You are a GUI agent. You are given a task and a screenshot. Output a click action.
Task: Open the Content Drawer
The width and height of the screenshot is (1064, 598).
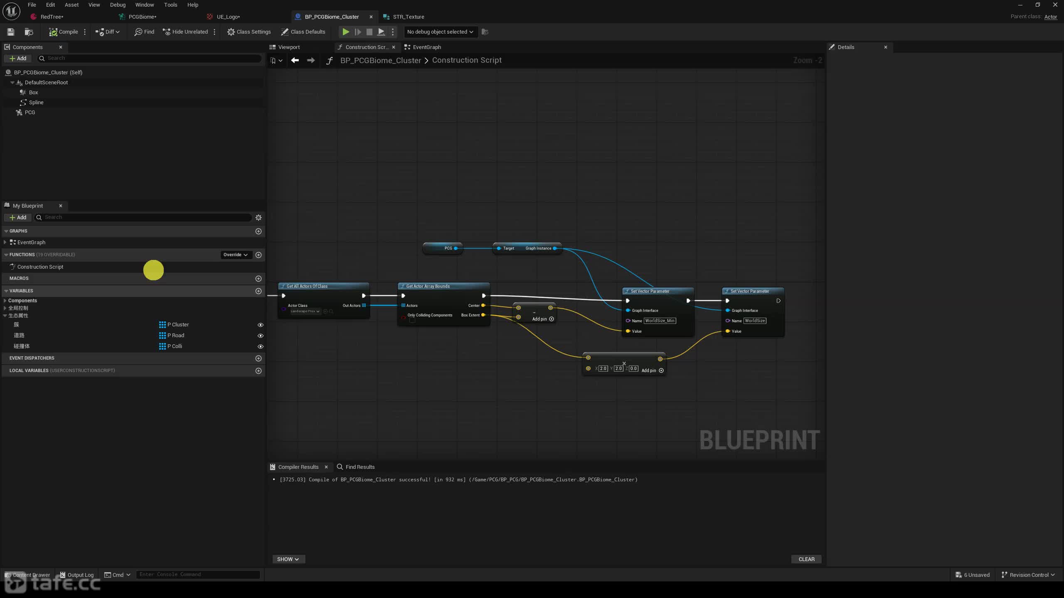(27, 575)
